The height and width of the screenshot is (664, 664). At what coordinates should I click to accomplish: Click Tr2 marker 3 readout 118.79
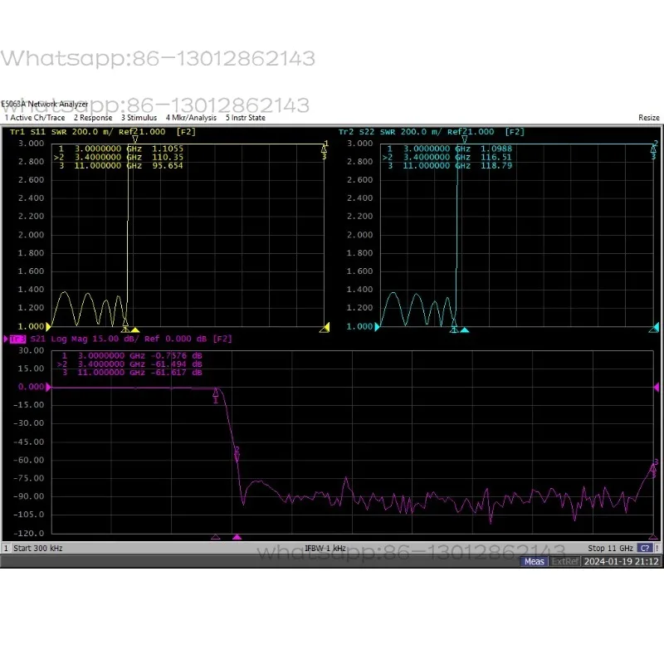click(496, 165)
